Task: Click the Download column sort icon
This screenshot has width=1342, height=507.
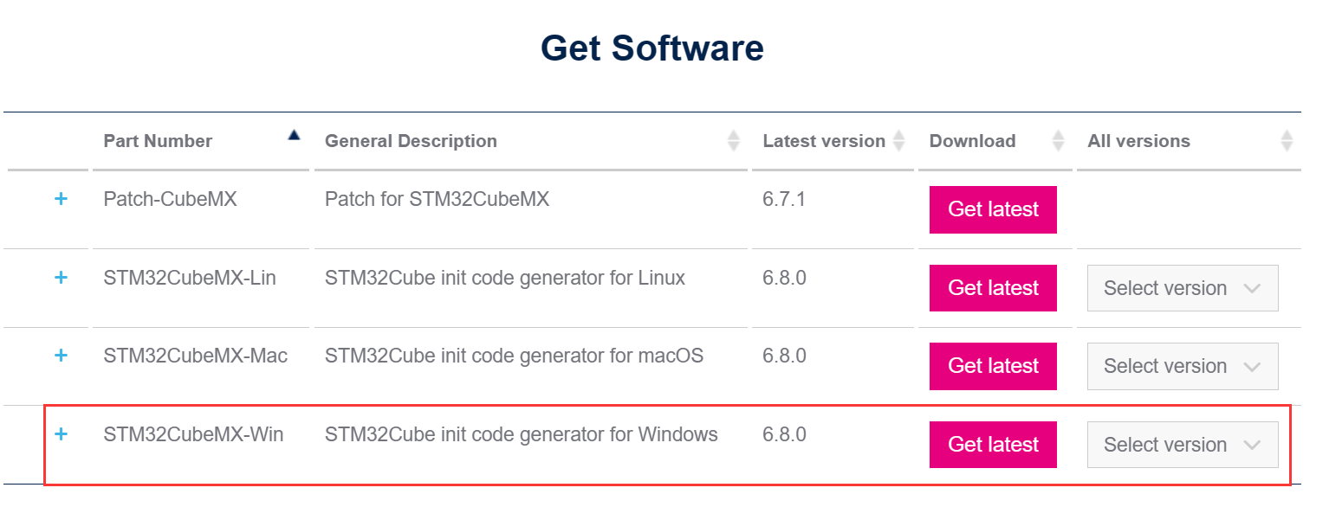Action: pyautogui.click(x=1058, y=140)
